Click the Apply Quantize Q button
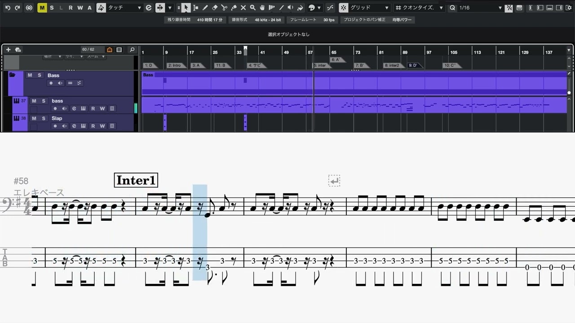The height and width of the screenshot is (323, 575). [452, 8]
